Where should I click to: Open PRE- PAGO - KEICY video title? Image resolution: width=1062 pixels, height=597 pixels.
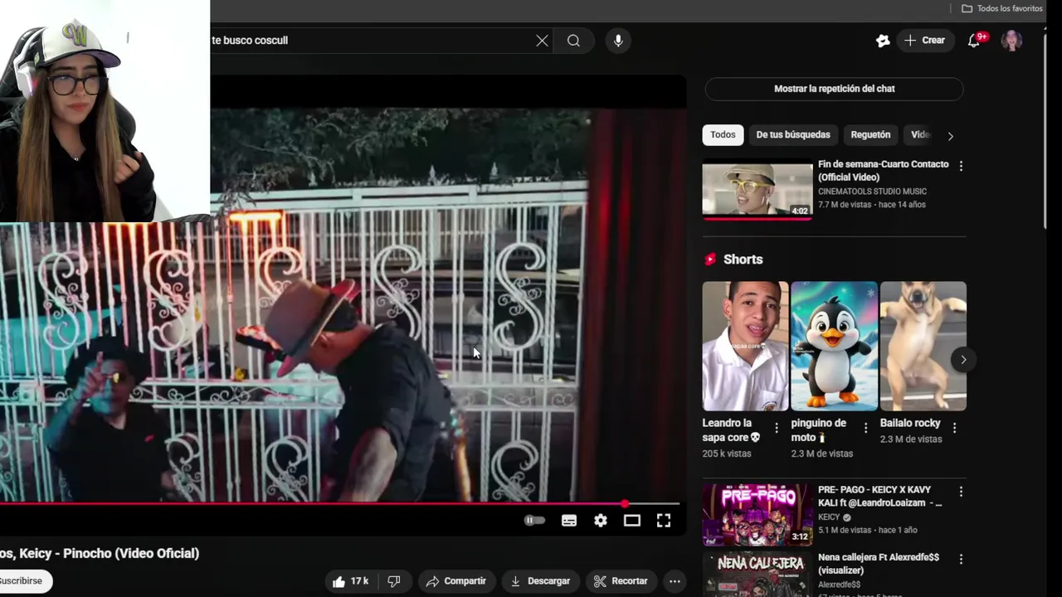pos(880,497)
